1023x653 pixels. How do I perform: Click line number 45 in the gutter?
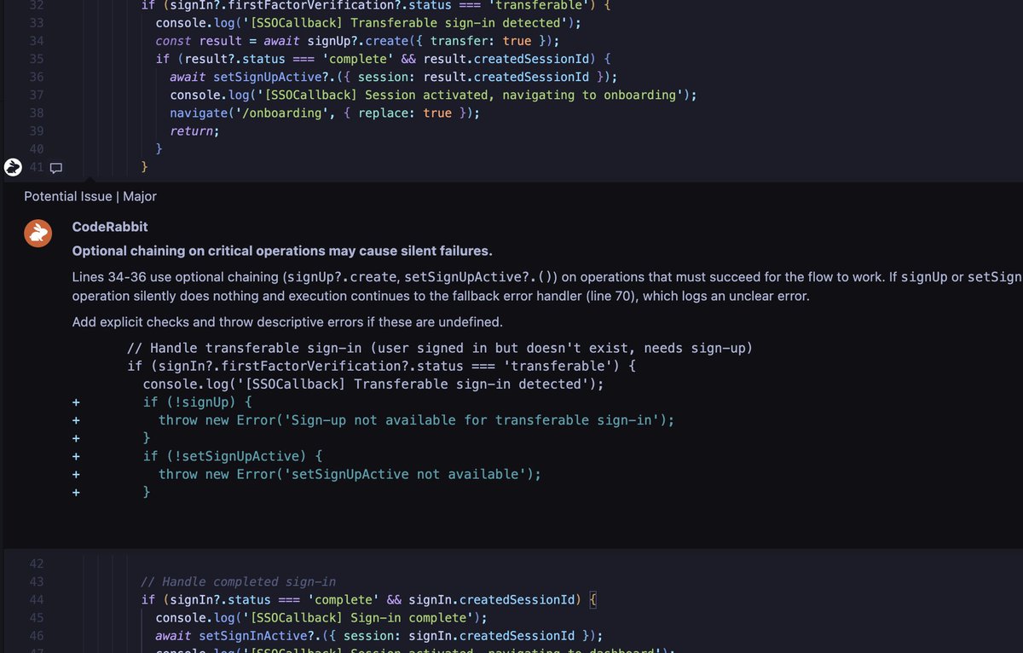pyautogui.click(x=37, y=617)
